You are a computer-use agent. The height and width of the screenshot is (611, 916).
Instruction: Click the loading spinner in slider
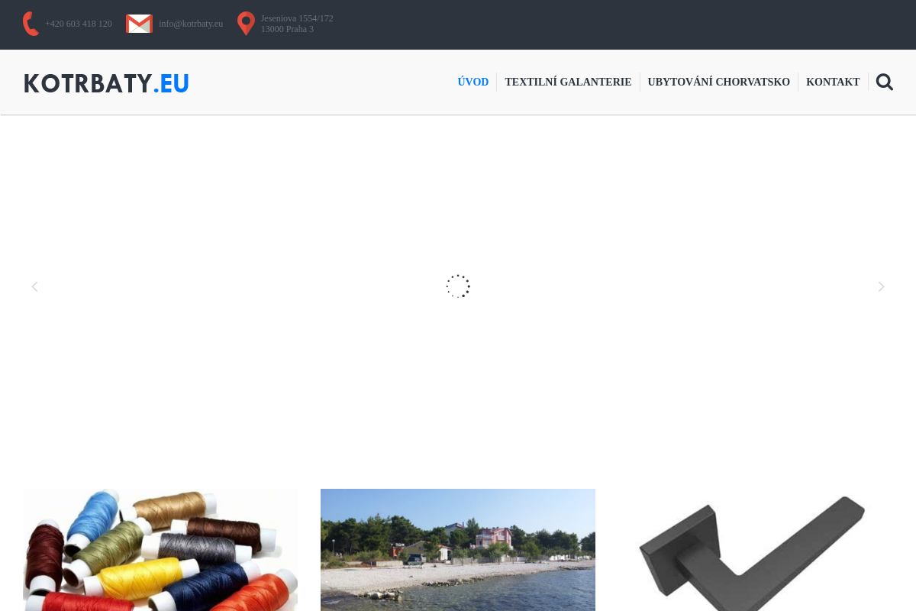[x=458, y=286]
